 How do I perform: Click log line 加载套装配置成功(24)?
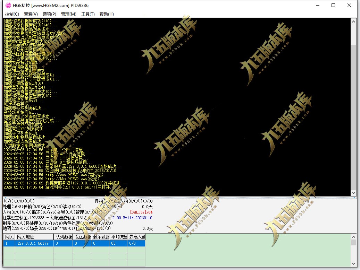pyautogui.click(x=27, y=87)
